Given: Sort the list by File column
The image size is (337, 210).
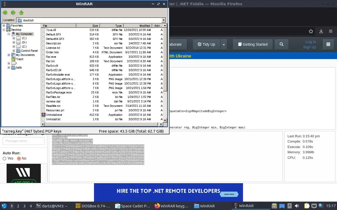Looking at the screenshot, I should point(59,26).
